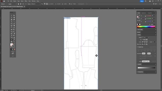Viewport: 162px width, 91px height.
Task: Click the color spectrum bar
Action: click(x=146, y=27)
